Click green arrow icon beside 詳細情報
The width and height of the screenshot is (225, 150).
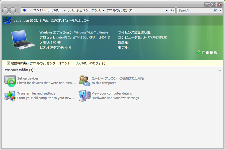point(198,52)
